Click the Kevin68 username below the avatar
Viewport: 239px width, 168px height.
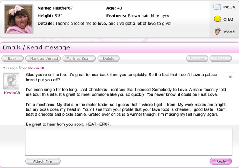[12, 93]
